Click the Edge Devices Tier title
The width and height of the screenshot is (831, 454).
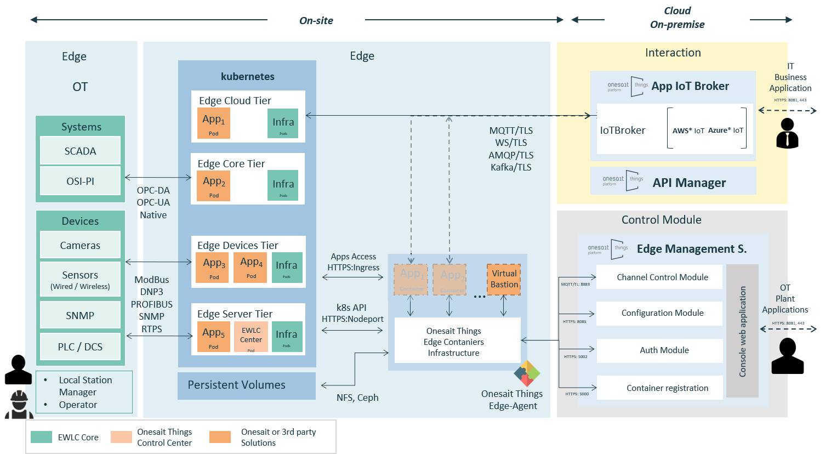coord(238,245)
